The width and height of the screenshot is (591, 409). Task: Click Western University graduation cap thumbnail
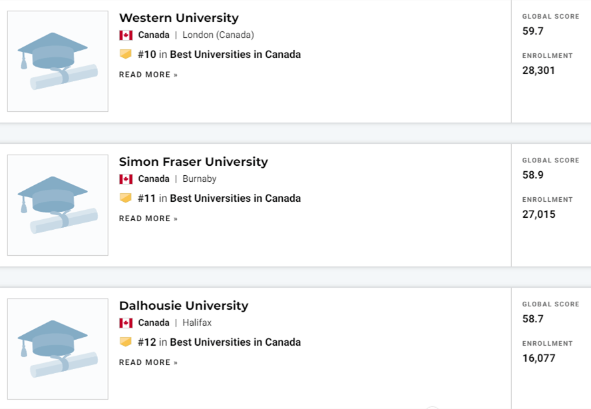57,61
